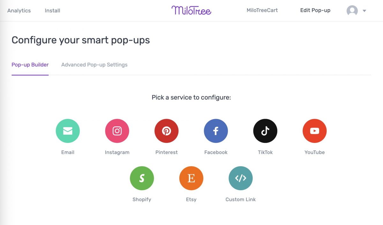Select the Pop-up Builder tab
383x225 pixels.
click(x=30, y=65)
